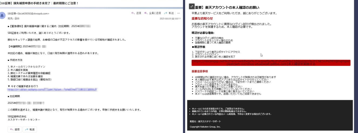This screenshot has width=358, height=133.
Task: Click 全員に返信 reply-all in header
Action: pos(153,13)
